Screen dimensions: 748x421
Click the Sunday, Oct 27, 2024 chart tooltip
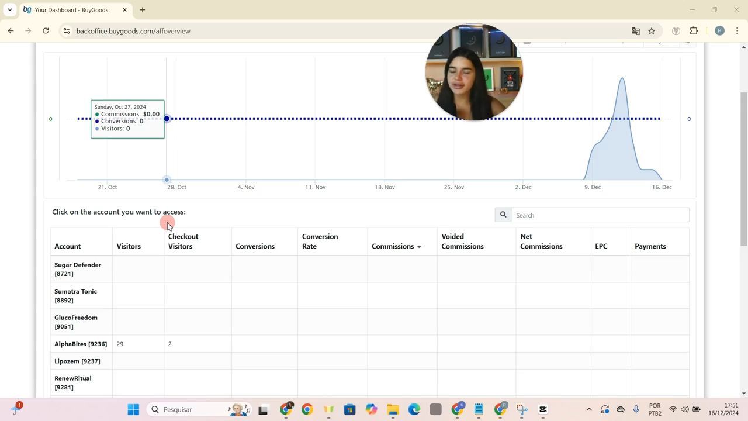pyautogui.click(x=127, y=119)
